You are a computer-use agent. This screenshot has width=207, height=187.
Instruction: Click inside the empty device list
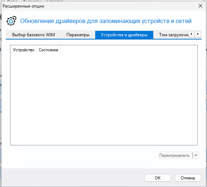104,99
